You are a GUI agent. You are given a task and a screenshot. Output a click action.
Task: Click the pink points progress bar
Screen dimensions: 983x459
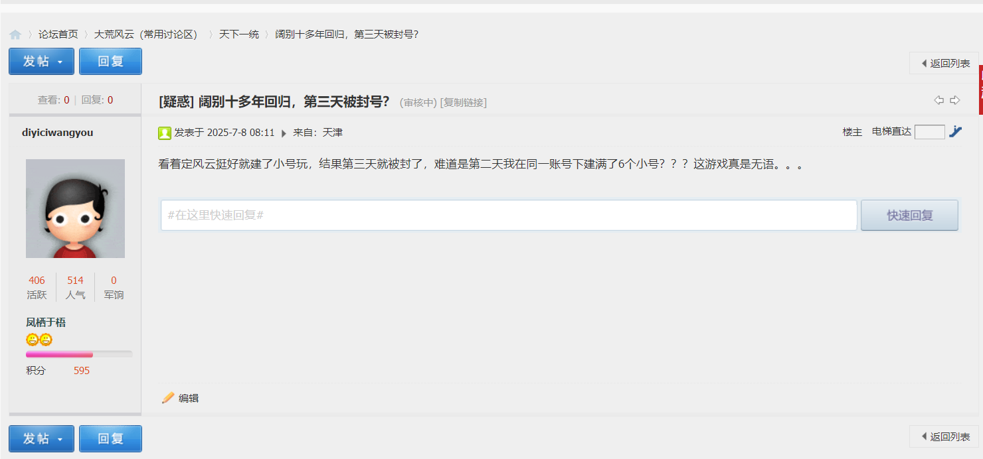(x=79, y=354)
